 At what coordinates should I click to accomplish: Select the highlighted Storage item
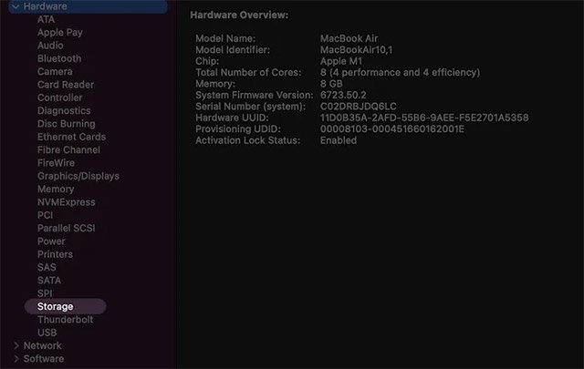click(x=65, y=306)
